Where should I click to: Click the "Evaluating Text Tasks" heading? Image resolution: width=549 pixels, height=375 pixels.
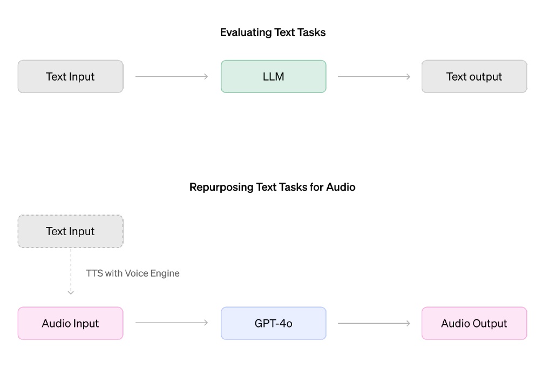click(273, 32)
